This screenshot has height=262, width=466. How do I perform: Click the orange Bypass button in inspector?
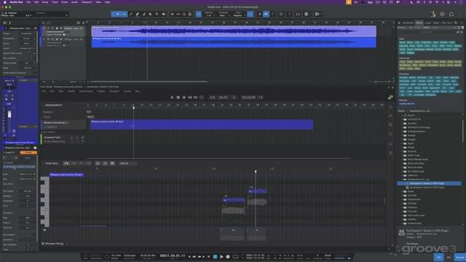click(x=28, y=153)
